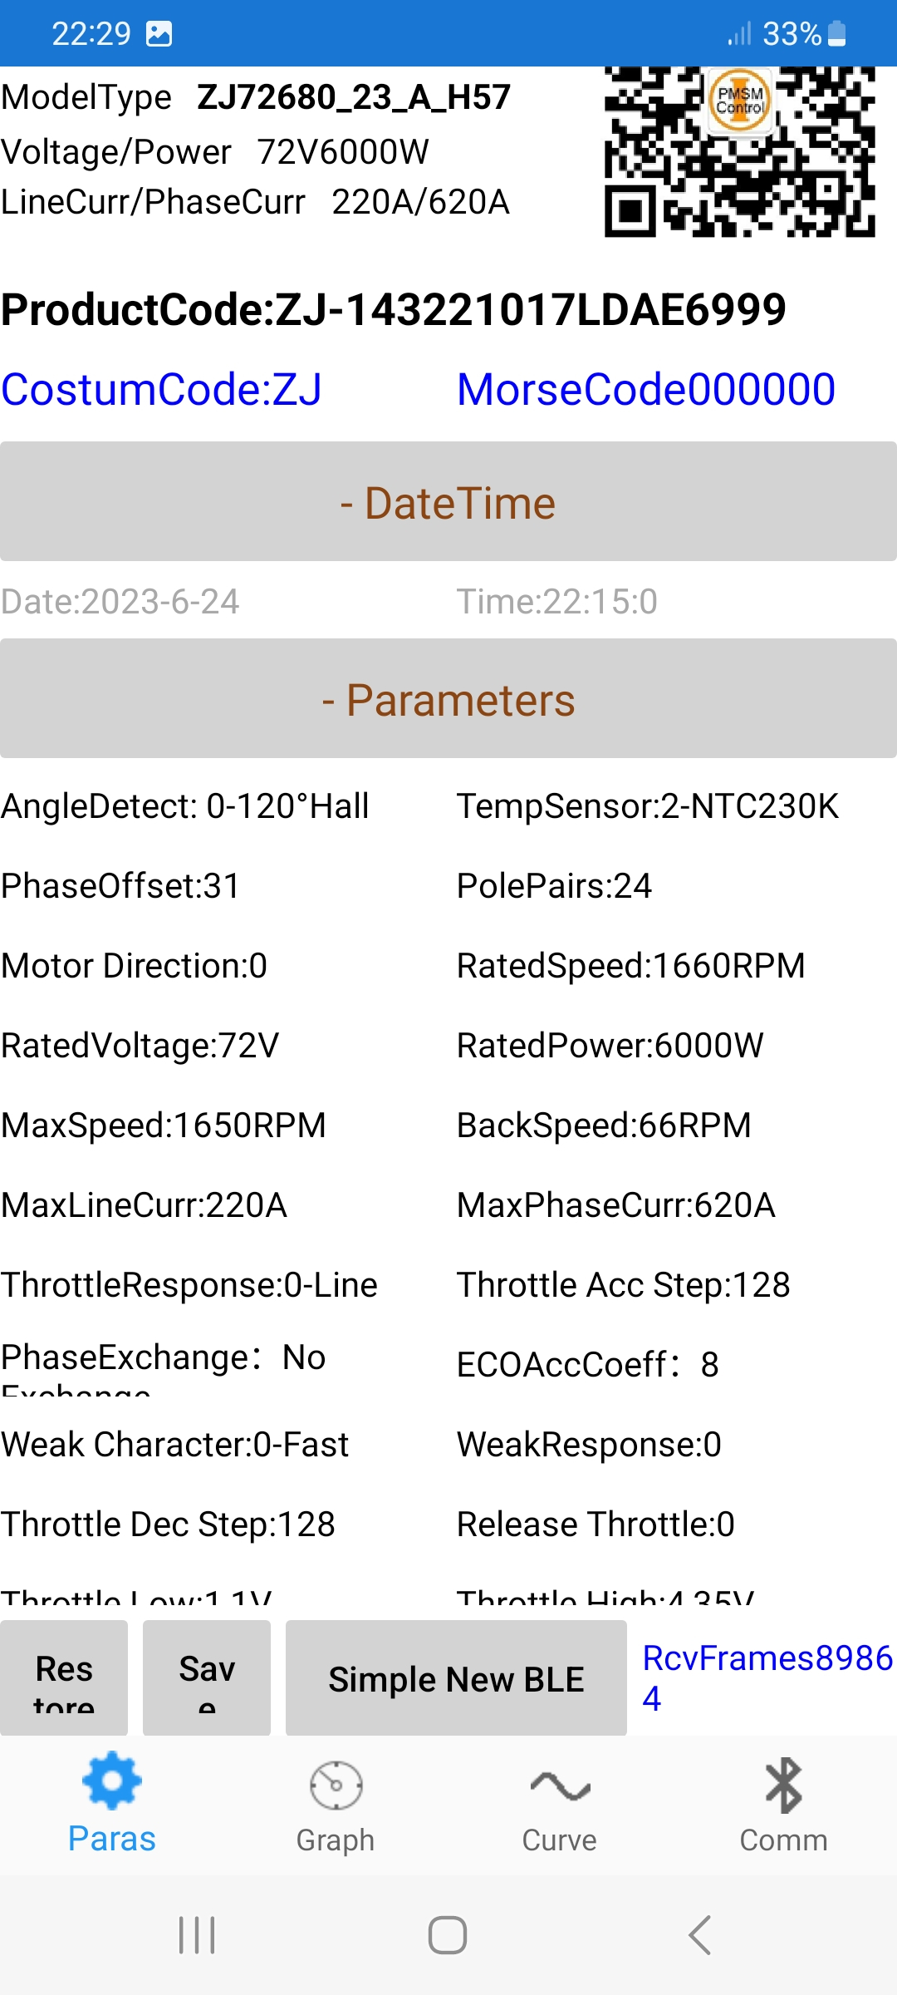Tap the Simple New BLE button
Viewport: 897px width, 1995px height.
point(456,1679)
